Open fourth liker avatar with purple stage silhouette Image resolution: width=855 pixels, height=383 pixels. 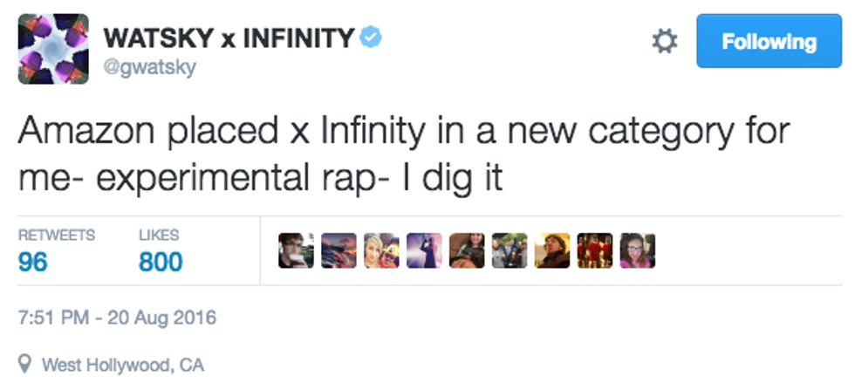click(x=424, y=250)
